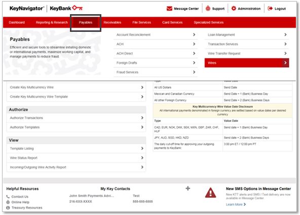Image resolution: width=300 pixels, height=215 pixels.
Task: Expand Account Reconcilement chevron
Action: tap(194, 34)
